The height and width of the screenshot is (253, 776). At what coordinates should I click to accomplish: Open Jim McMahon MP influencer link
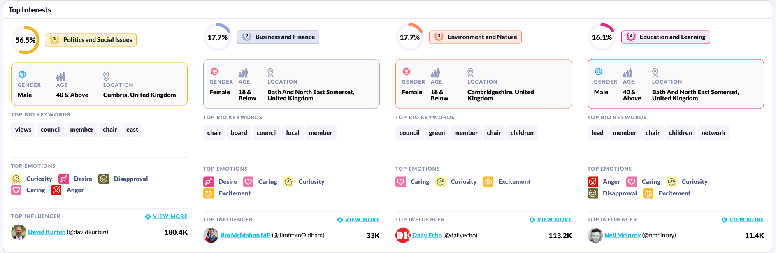245,235
